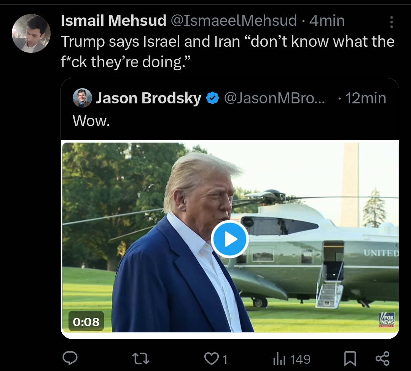This screenshot has height=371, width=411.
Task: Open the three-dot more options menu
Action: [x=391, y=22]
